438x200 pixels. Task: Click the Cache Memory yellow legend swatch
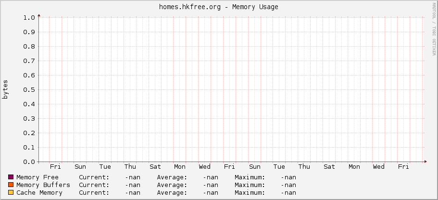point(11,192)
